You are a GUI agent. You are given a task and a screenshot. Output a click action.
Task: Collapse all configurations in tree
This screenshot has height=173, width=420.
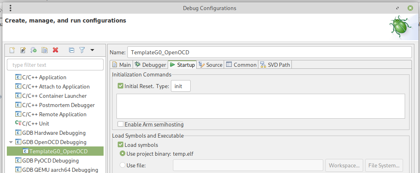(x=71, y=50)
